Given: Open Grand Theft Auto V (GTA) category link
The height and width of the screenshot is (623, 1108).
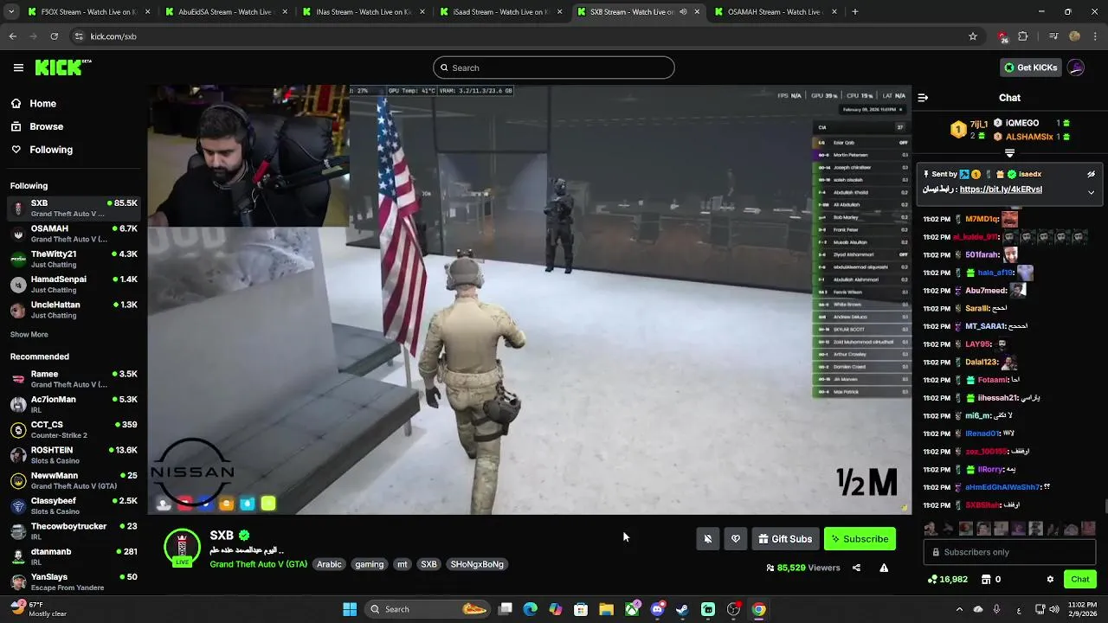Looking at the screenshot, I should [258, 564].
